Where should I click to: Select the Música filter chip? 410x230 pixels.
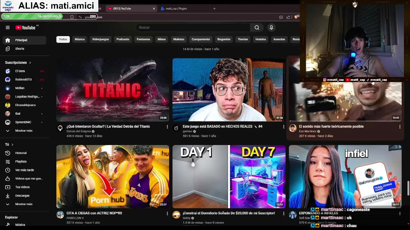coord(80,39)
